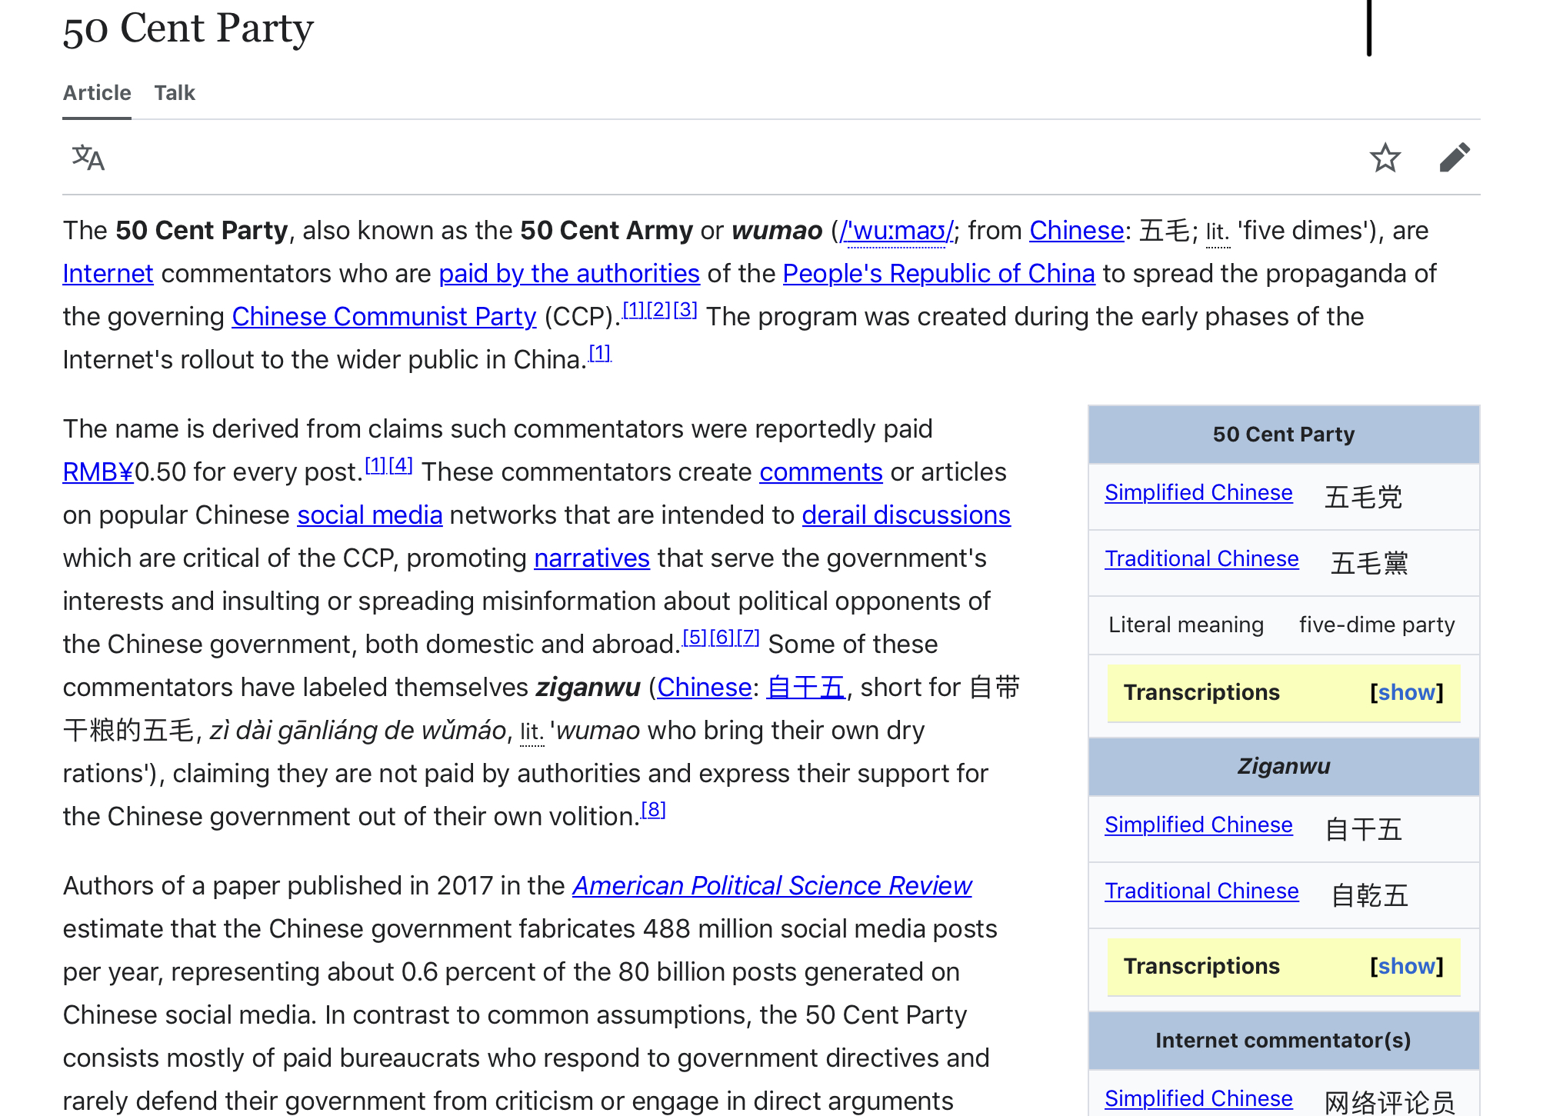Follow the Internet link
The image size is (1543, 1116).
(108, 274)
